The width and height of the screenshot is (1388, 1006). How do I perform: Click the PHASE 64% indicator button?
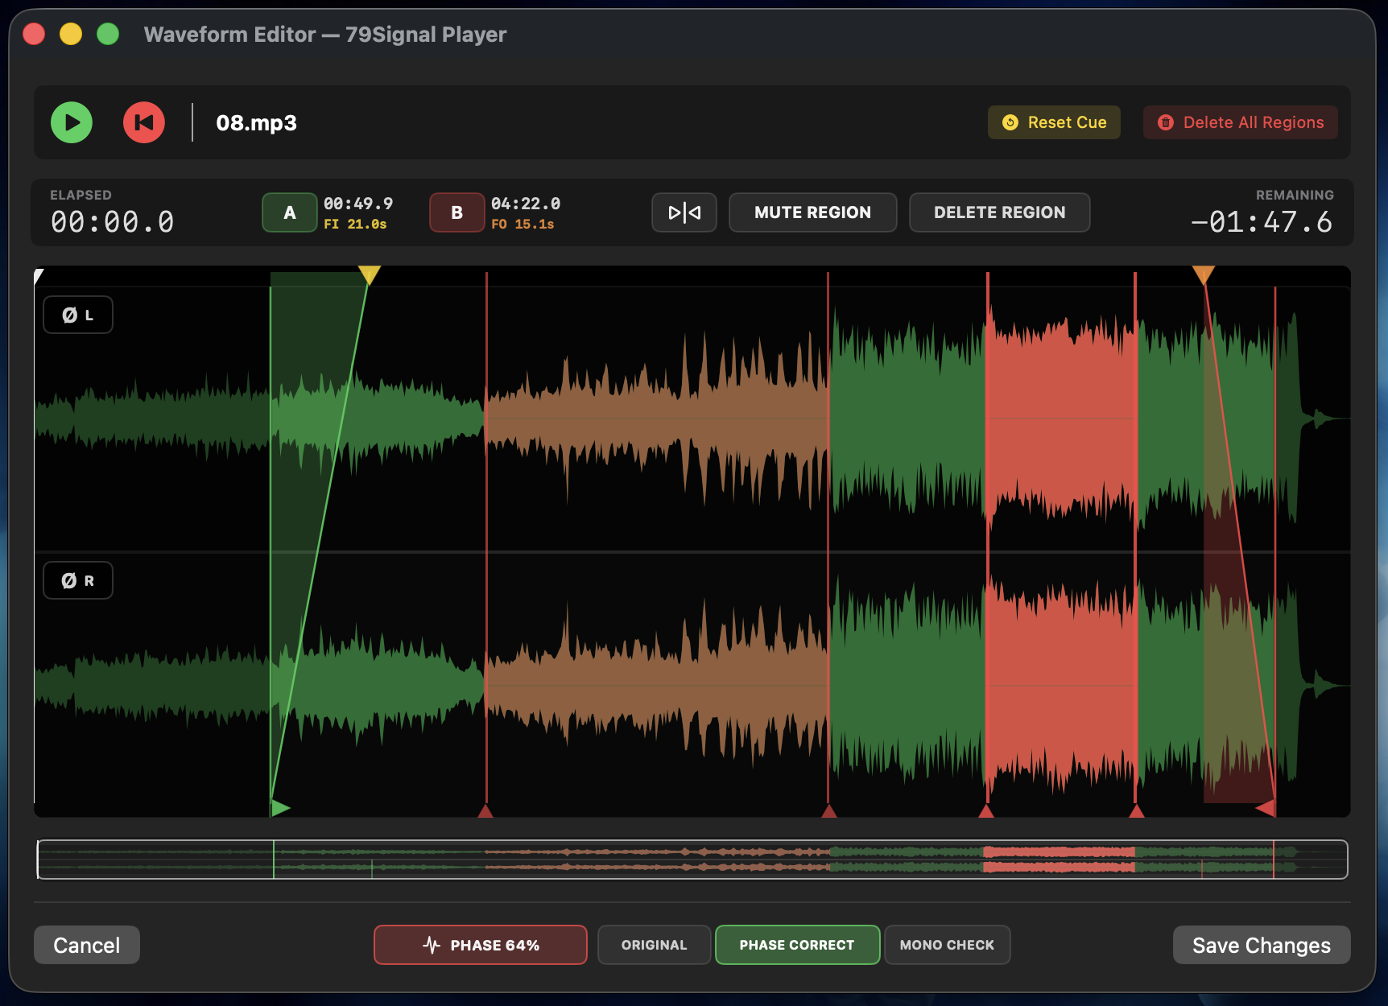point(481,945)
